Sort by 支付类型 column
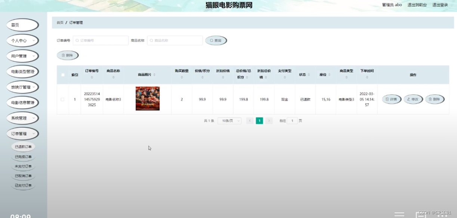The height and width of the screenshot is (218, 457). (284, 78)
